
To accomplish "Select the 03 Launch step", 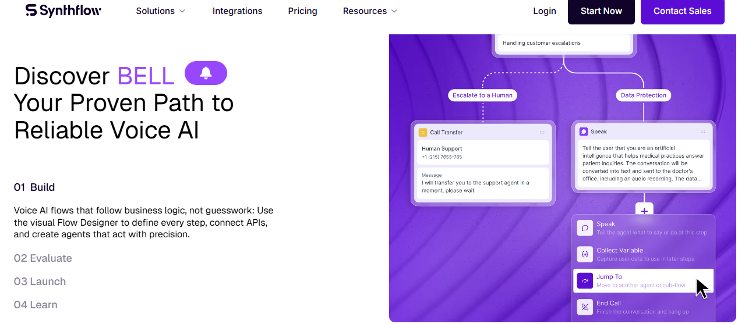I will (40, 282).
